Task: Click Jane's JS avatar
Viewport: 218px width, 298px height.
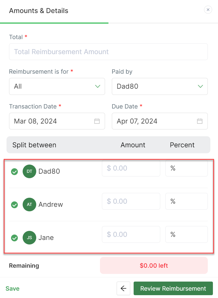Action: 29,237
